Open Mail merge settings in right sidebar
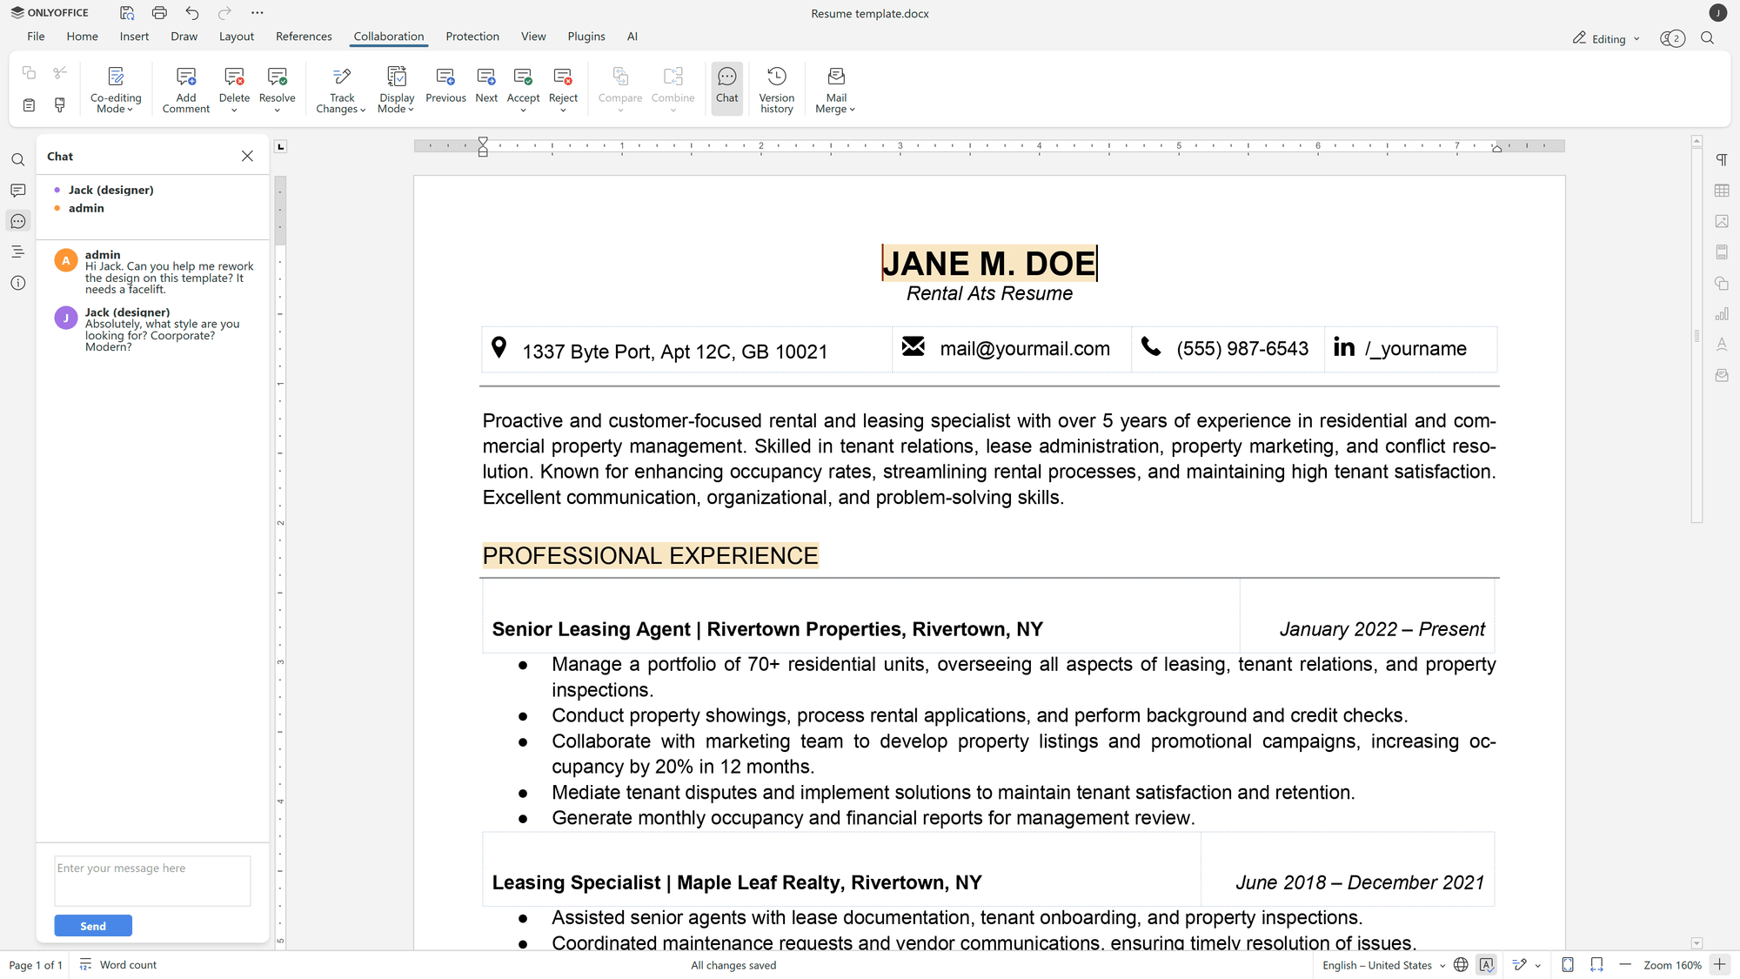Screen dimensions: 1740x979 pos(1722,376)
